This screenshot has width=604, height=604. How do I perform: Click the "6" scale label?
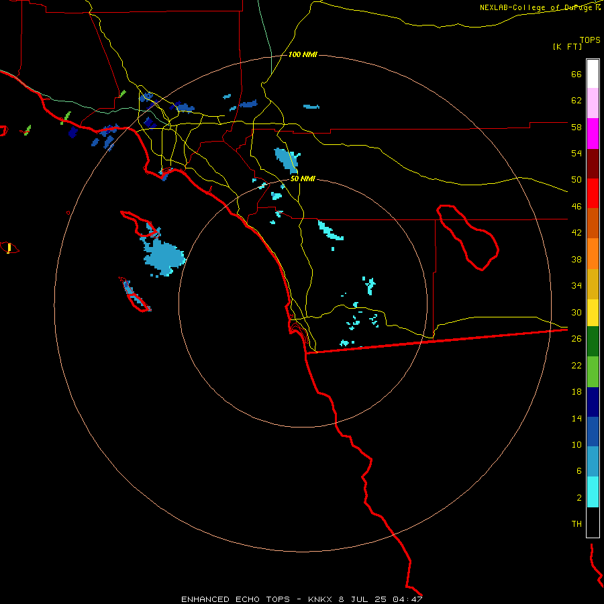click(579, 471)
